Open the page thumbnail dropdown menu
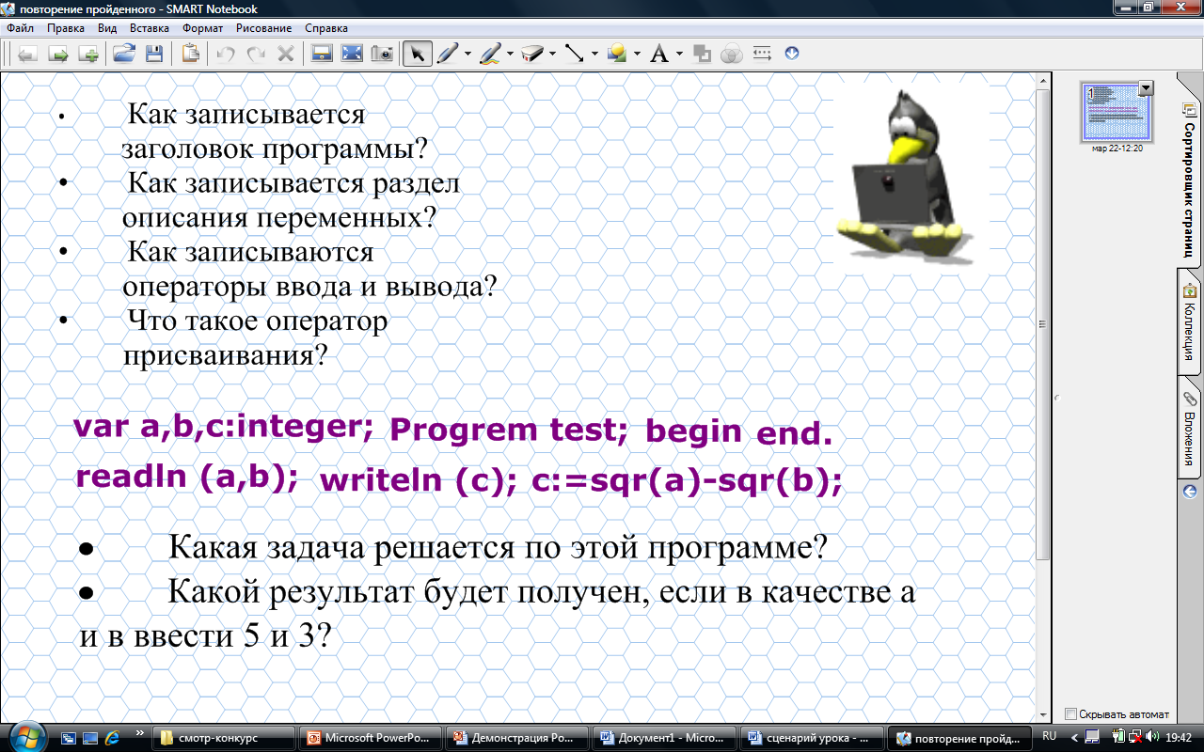This screenshot has height=752, width=1204. point(1145,88)
